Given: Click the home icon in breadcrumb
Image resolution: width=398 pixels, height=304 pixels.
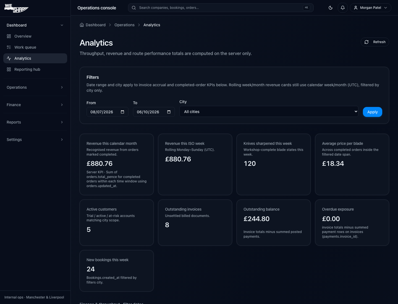Looking at the screenshot, I should point(82,25).
